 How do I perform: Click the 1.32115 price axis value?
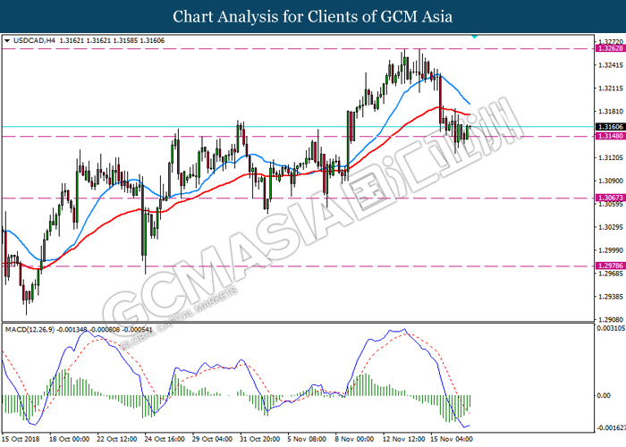tap(611, 89)
